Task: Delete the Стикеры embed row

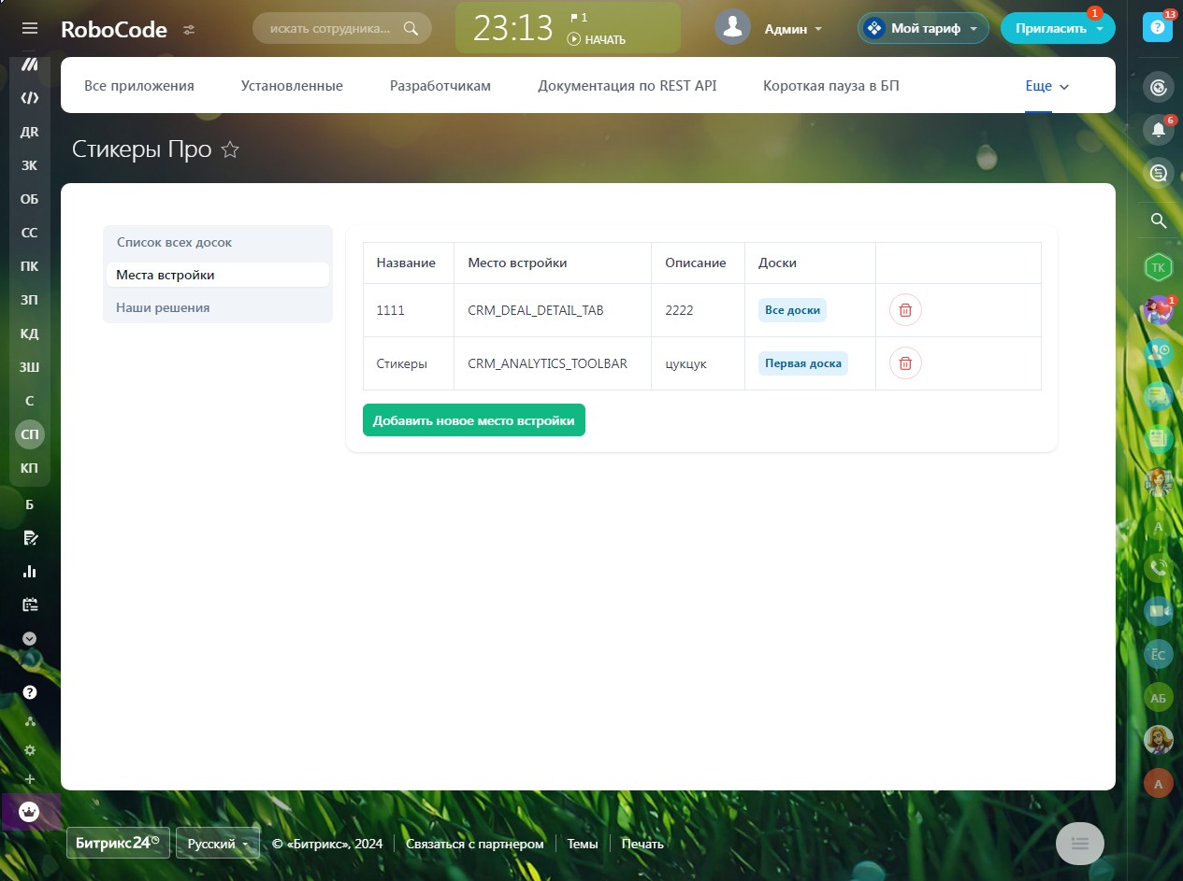Action: pos(905,363)
